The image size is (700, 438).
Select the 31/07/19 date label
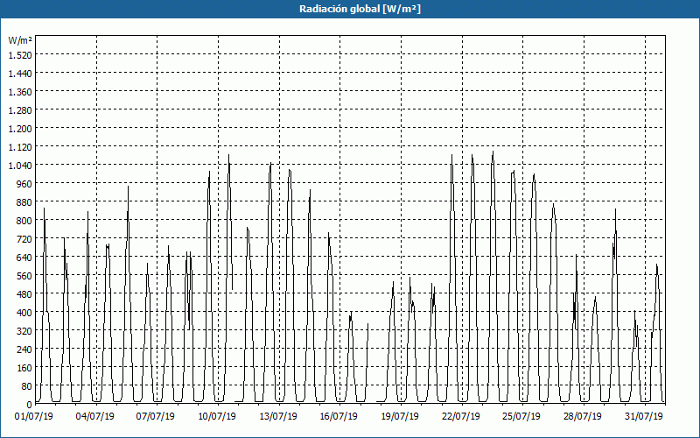pos(644,417)
